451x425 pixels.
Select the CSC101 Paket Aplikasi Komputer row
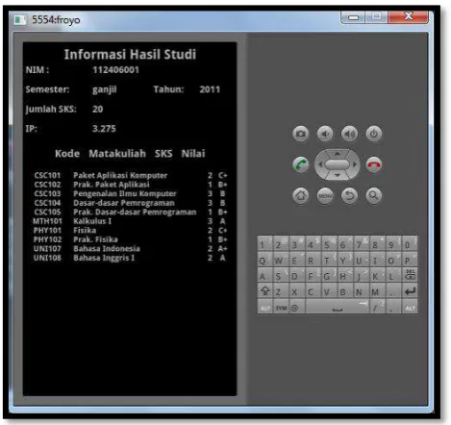(131, 175)
